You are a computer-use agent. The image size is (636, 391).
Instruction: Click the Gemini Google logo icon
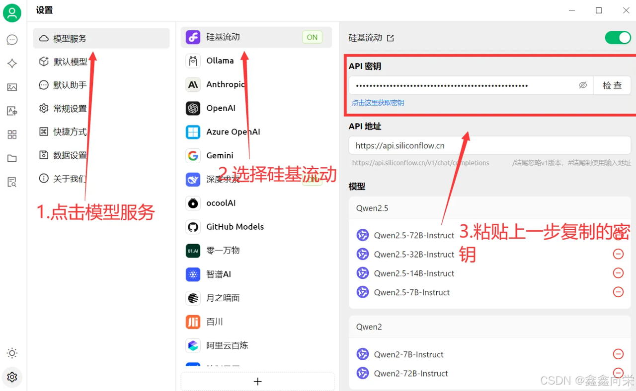coord(193,155)
